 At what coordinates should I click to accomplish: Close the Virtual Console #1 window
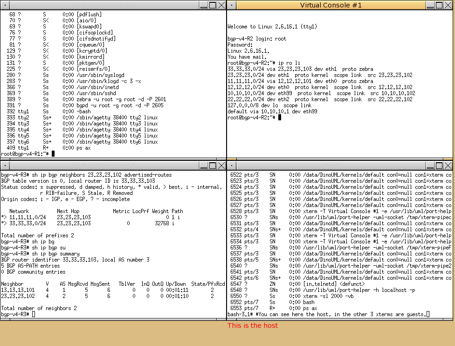point(448,5)
